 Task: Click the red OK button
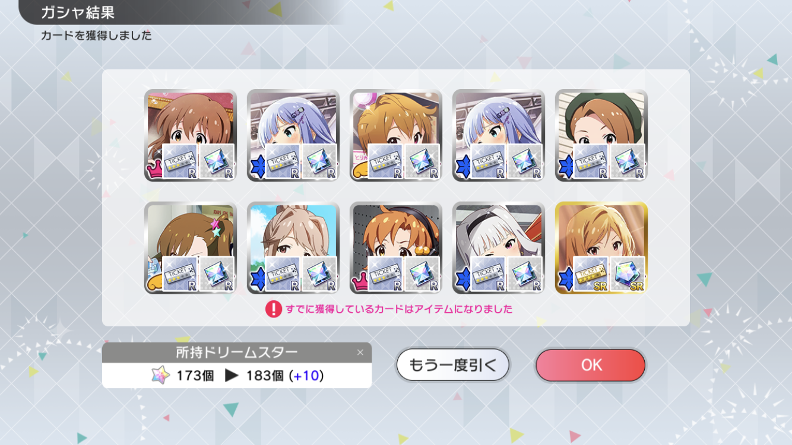[590, 365]
